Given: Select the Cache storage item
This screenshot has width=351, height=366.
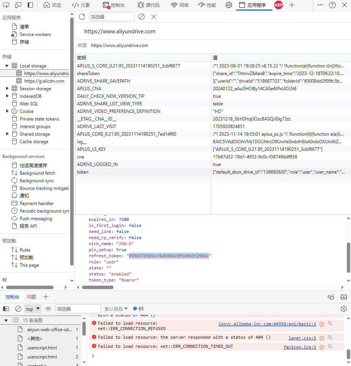Looking at the screenshot, I should (34, 141).
